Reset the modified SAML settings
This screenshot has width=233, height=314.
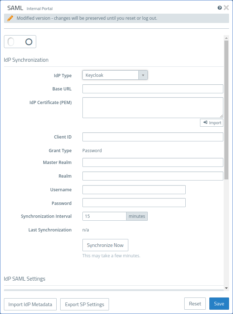coord(195,304)
